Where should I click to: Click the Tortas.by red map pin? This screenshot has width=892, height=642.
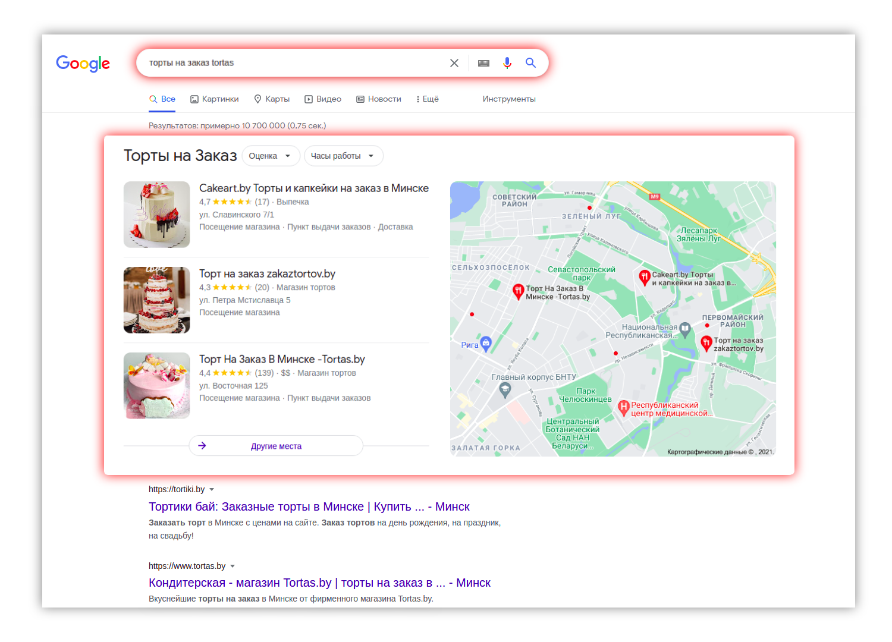pyautogui.click(x=518, y=291)
